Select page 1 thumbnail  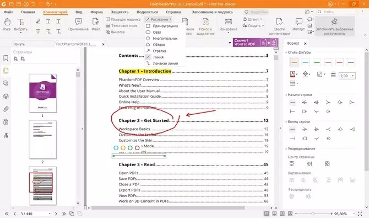pyautogui.click(x=43, y=93)
